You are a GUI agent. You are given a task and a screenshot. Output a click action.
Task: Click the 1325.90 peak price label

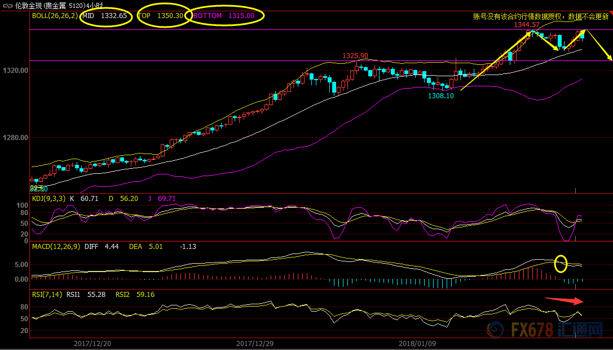355,56
